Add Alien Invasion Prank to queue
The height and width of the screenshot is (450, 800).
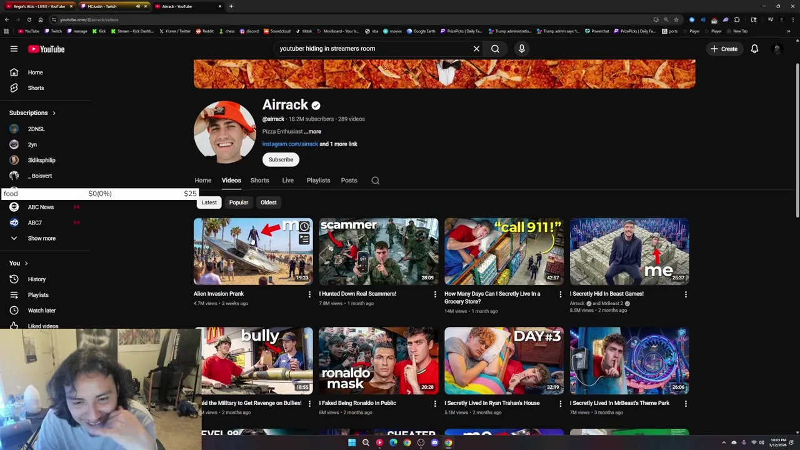pyautogui.click(x=304, y=239)
